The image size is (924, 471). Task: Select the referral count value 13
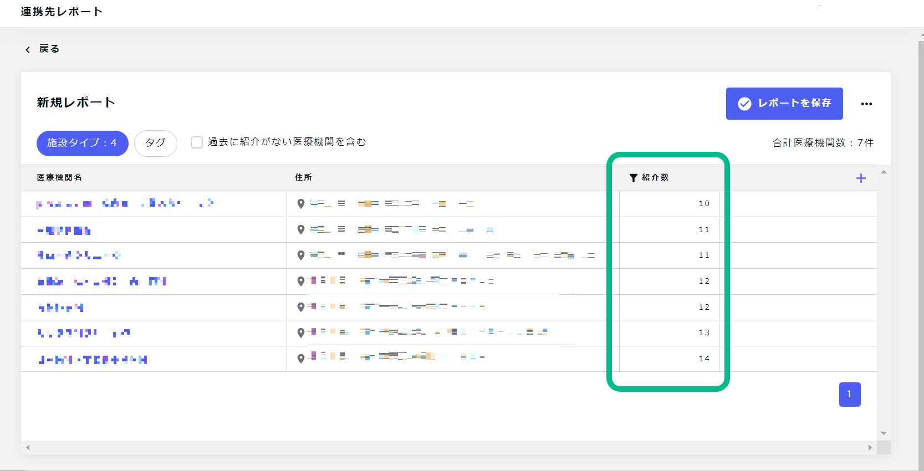[704, 333]
